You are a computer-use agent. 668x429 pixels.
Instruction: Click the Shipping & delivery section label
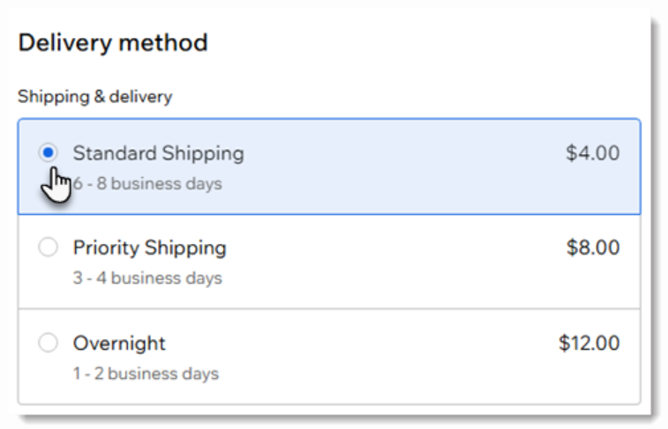click(94, 97)
